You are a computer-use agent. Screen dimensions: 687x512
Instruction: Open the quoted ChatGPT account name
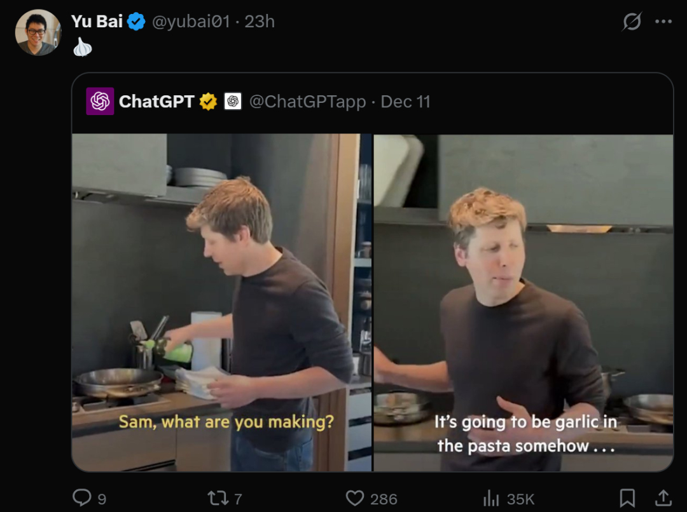click(156, 102)
